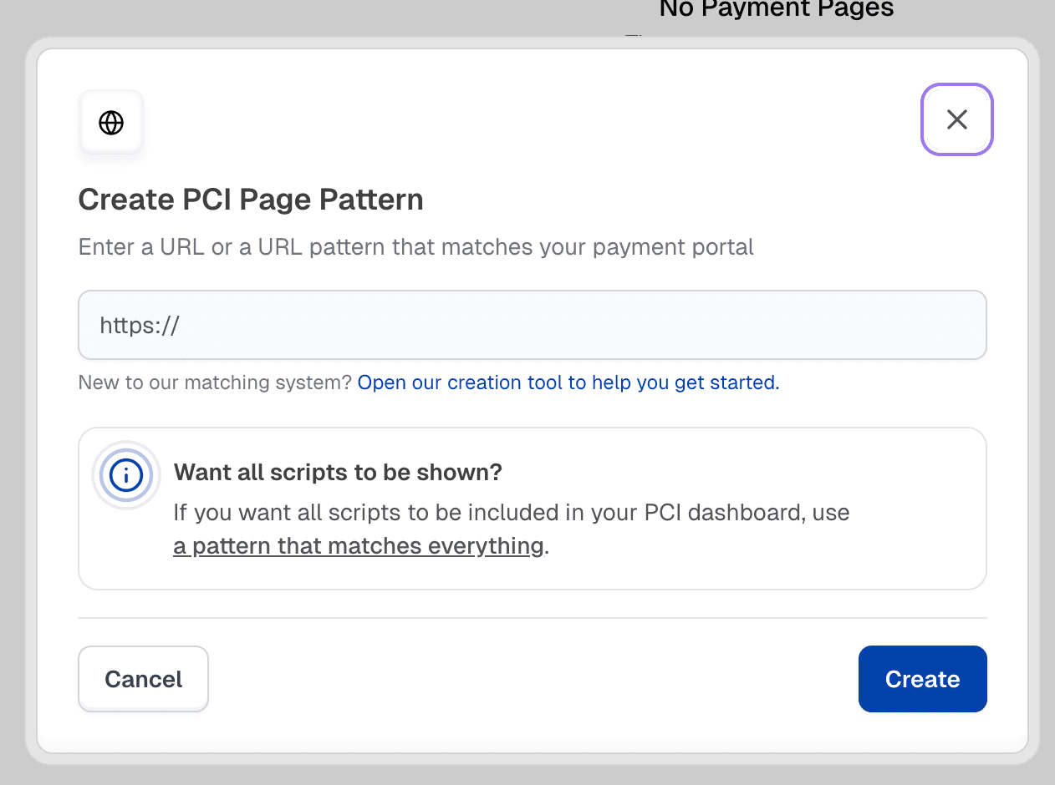The image size is (1055, 785).
Task: Place cursor in the payment portal URL field
Action: (x=532, y=325)
